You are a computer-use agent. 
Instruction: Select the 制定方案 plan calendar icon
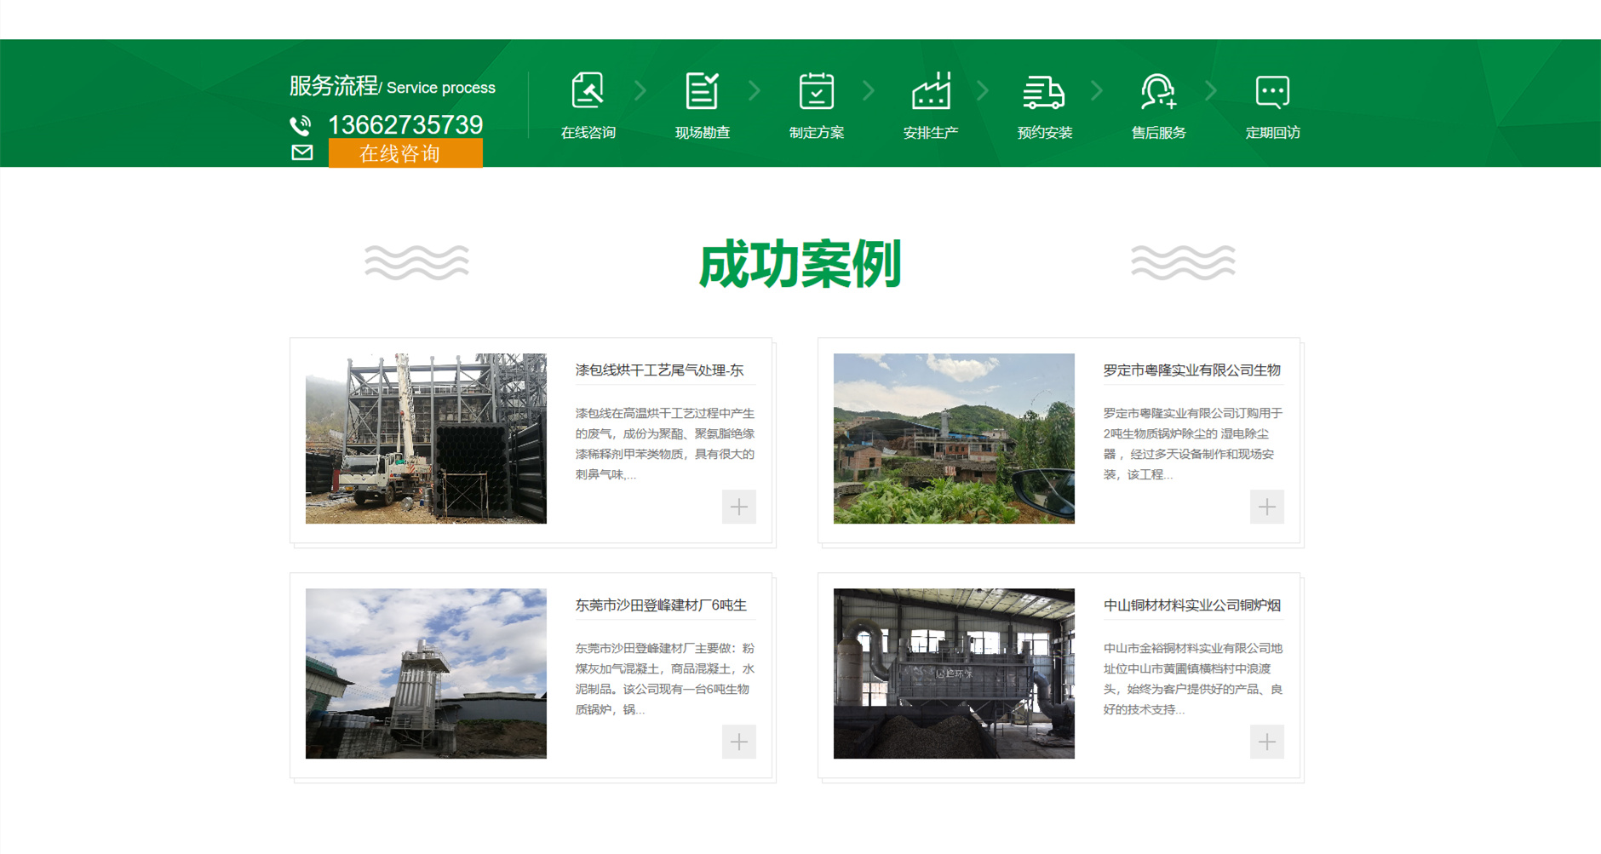click(816, 91)
